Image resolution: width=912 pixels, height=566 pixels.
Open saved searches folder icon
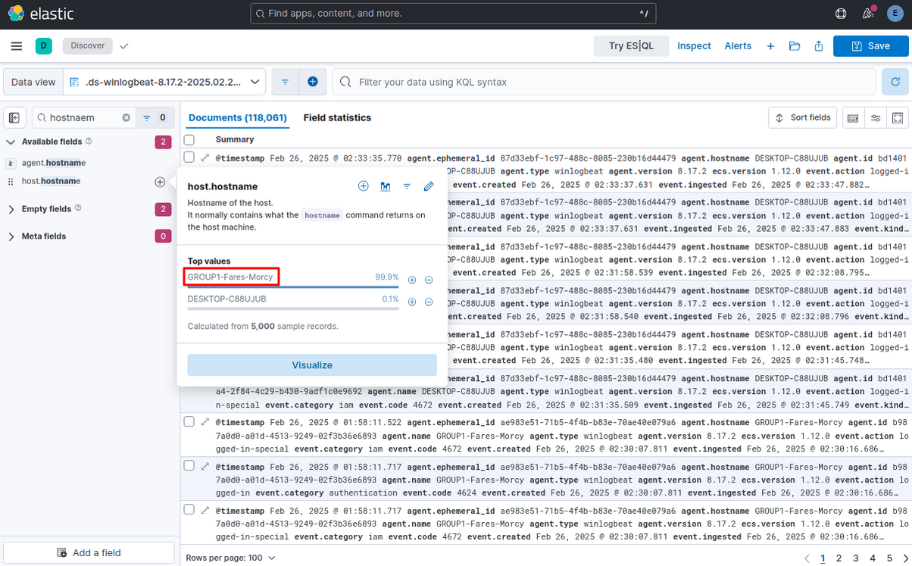click(795, 46)
